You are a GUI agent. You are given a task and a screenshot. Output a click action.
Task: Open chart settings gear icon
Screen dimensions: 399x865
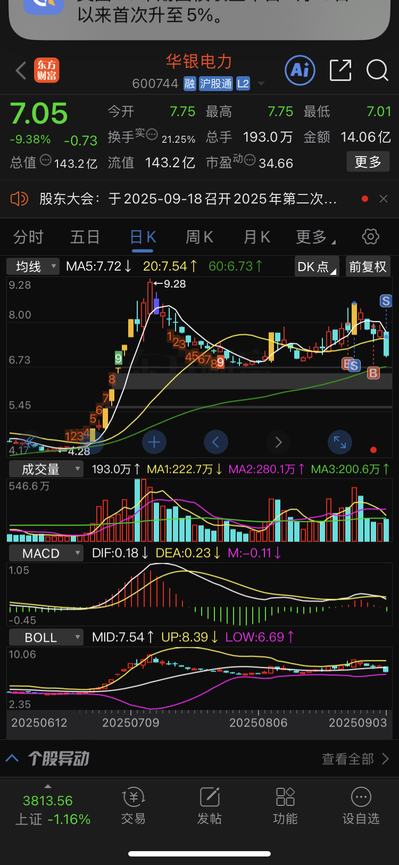[x=370, y=236]
